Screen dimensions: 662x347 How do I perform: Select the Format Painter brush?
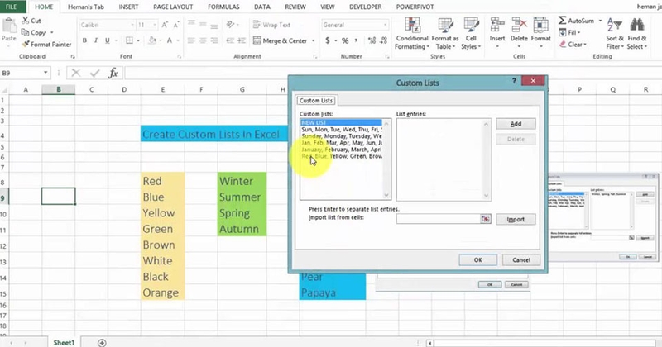click(26, 45)
